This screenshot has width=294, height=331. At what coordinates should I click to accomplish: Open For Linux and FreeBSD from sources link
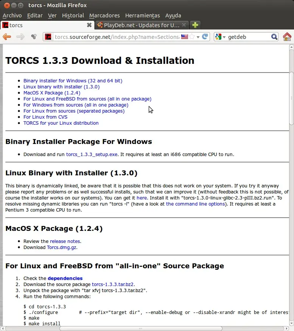(87, 99)
